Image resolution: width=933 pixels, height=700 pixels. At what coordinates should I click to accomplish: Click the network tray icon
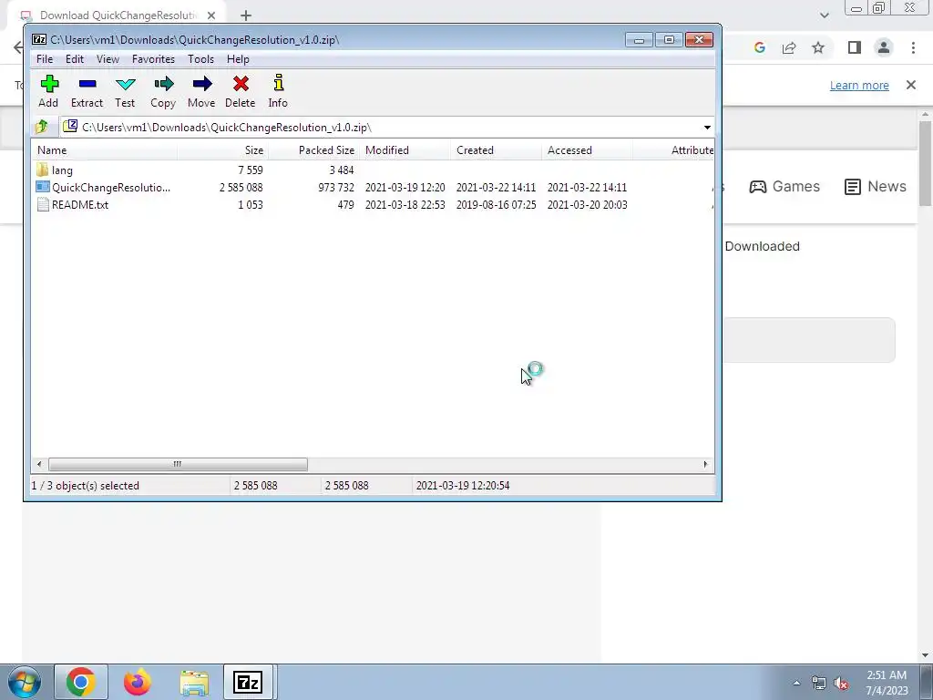click(x=819, y=684)
